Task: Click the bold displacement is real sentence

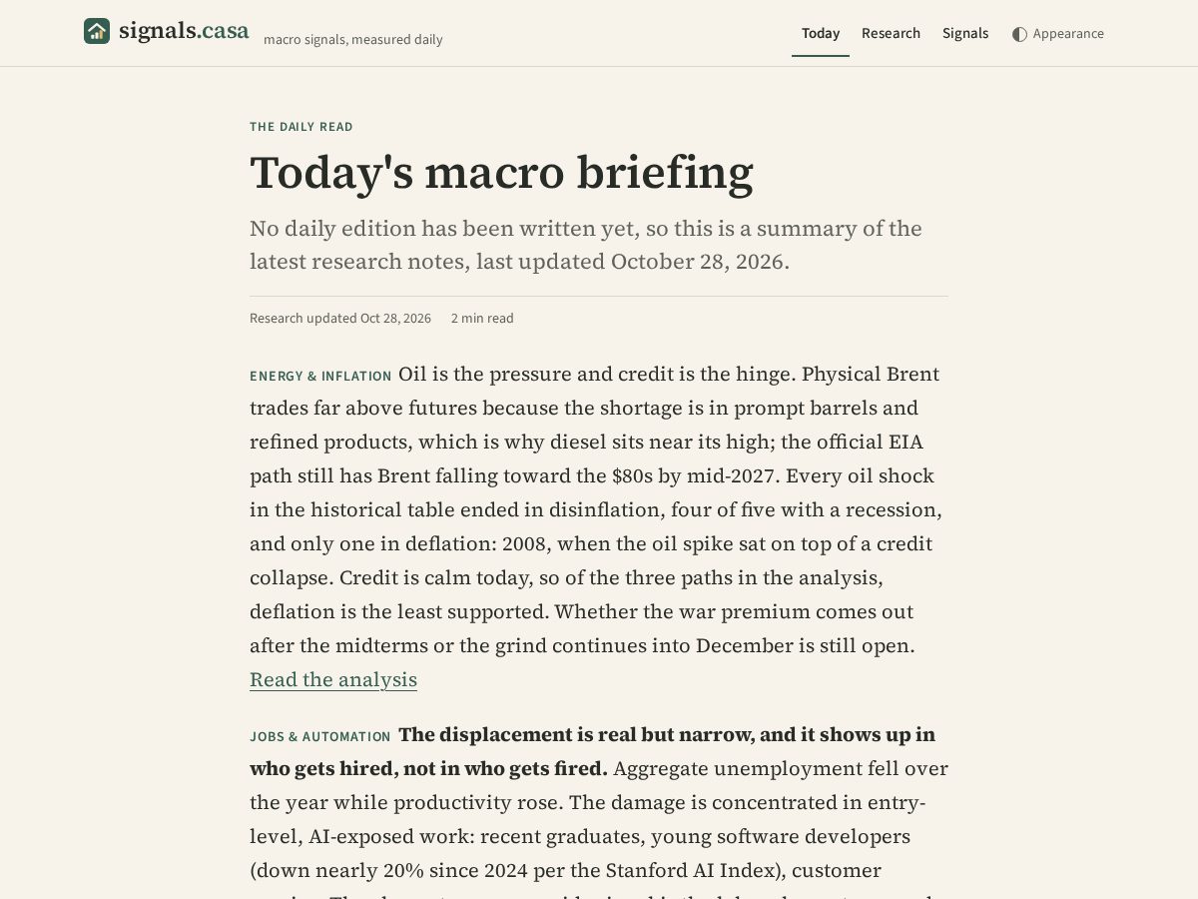Action: (x=592, y=751)
